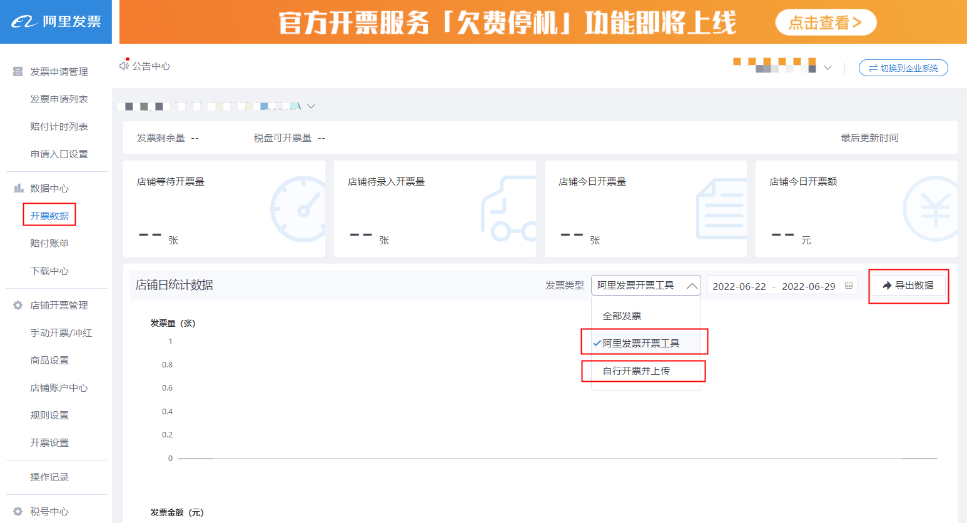967x523 pixels.
Task: Click the 店铺等待开票量 card title
Action: click(171, 182)
